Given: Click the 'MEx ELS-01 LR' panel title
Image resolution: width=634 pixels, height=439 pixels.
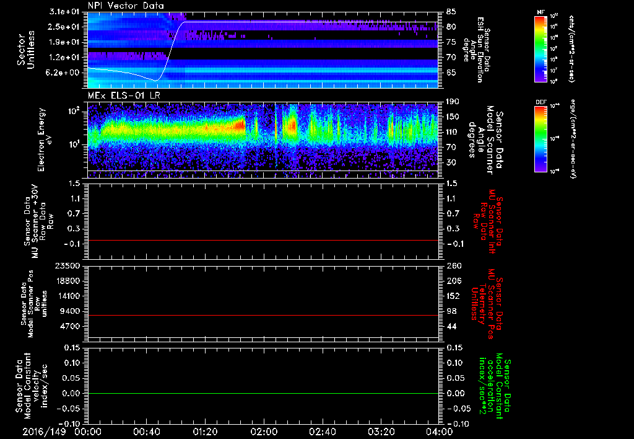Looking at the screenshot, I should pyautogui.click(x=124, y=96).
